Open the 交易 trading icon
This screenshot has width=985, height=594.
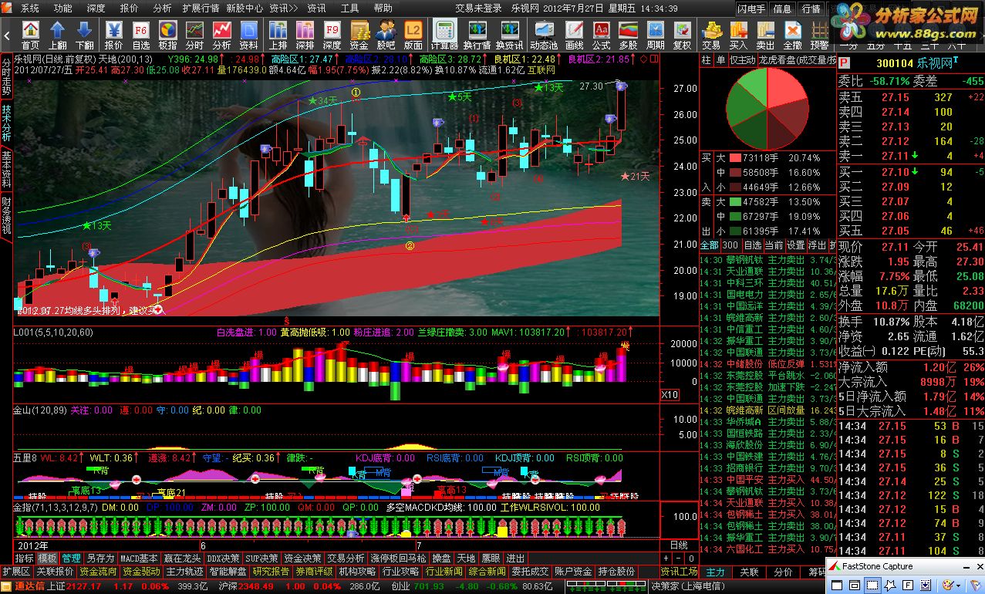(711, 34)
